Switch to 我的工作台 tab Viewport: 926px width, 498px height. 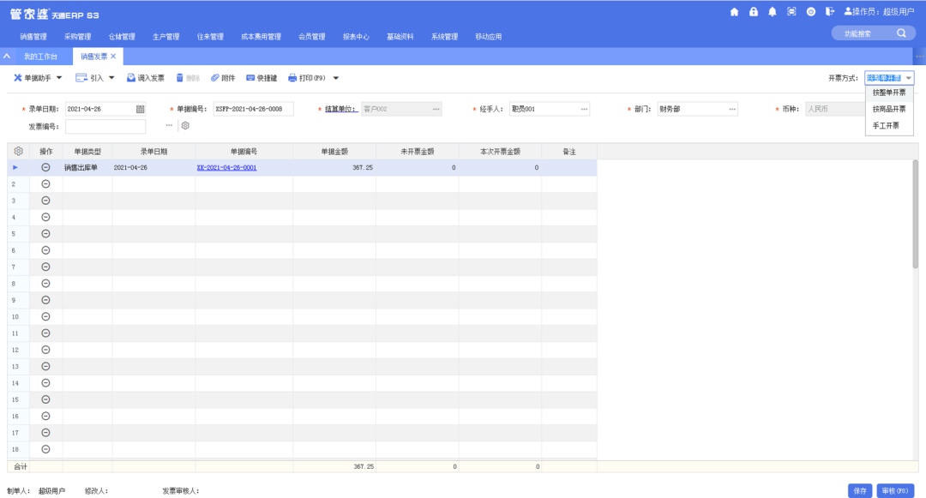40,57
